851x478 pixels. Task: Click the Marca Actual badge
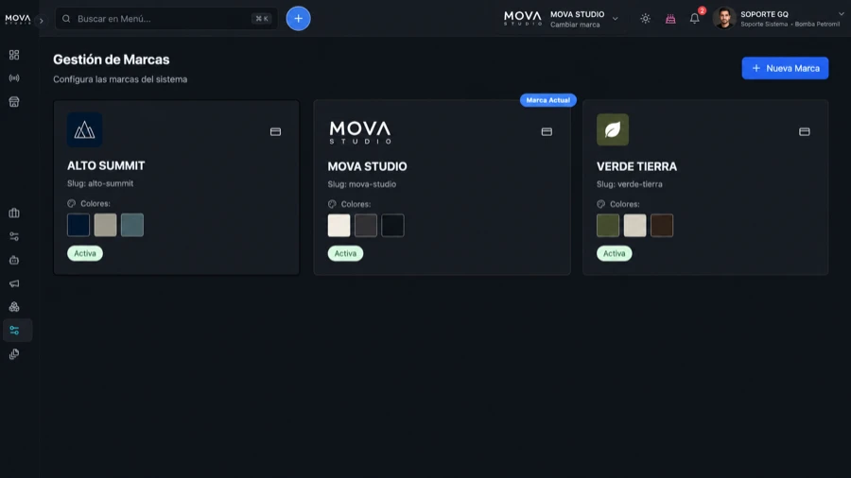548,100
